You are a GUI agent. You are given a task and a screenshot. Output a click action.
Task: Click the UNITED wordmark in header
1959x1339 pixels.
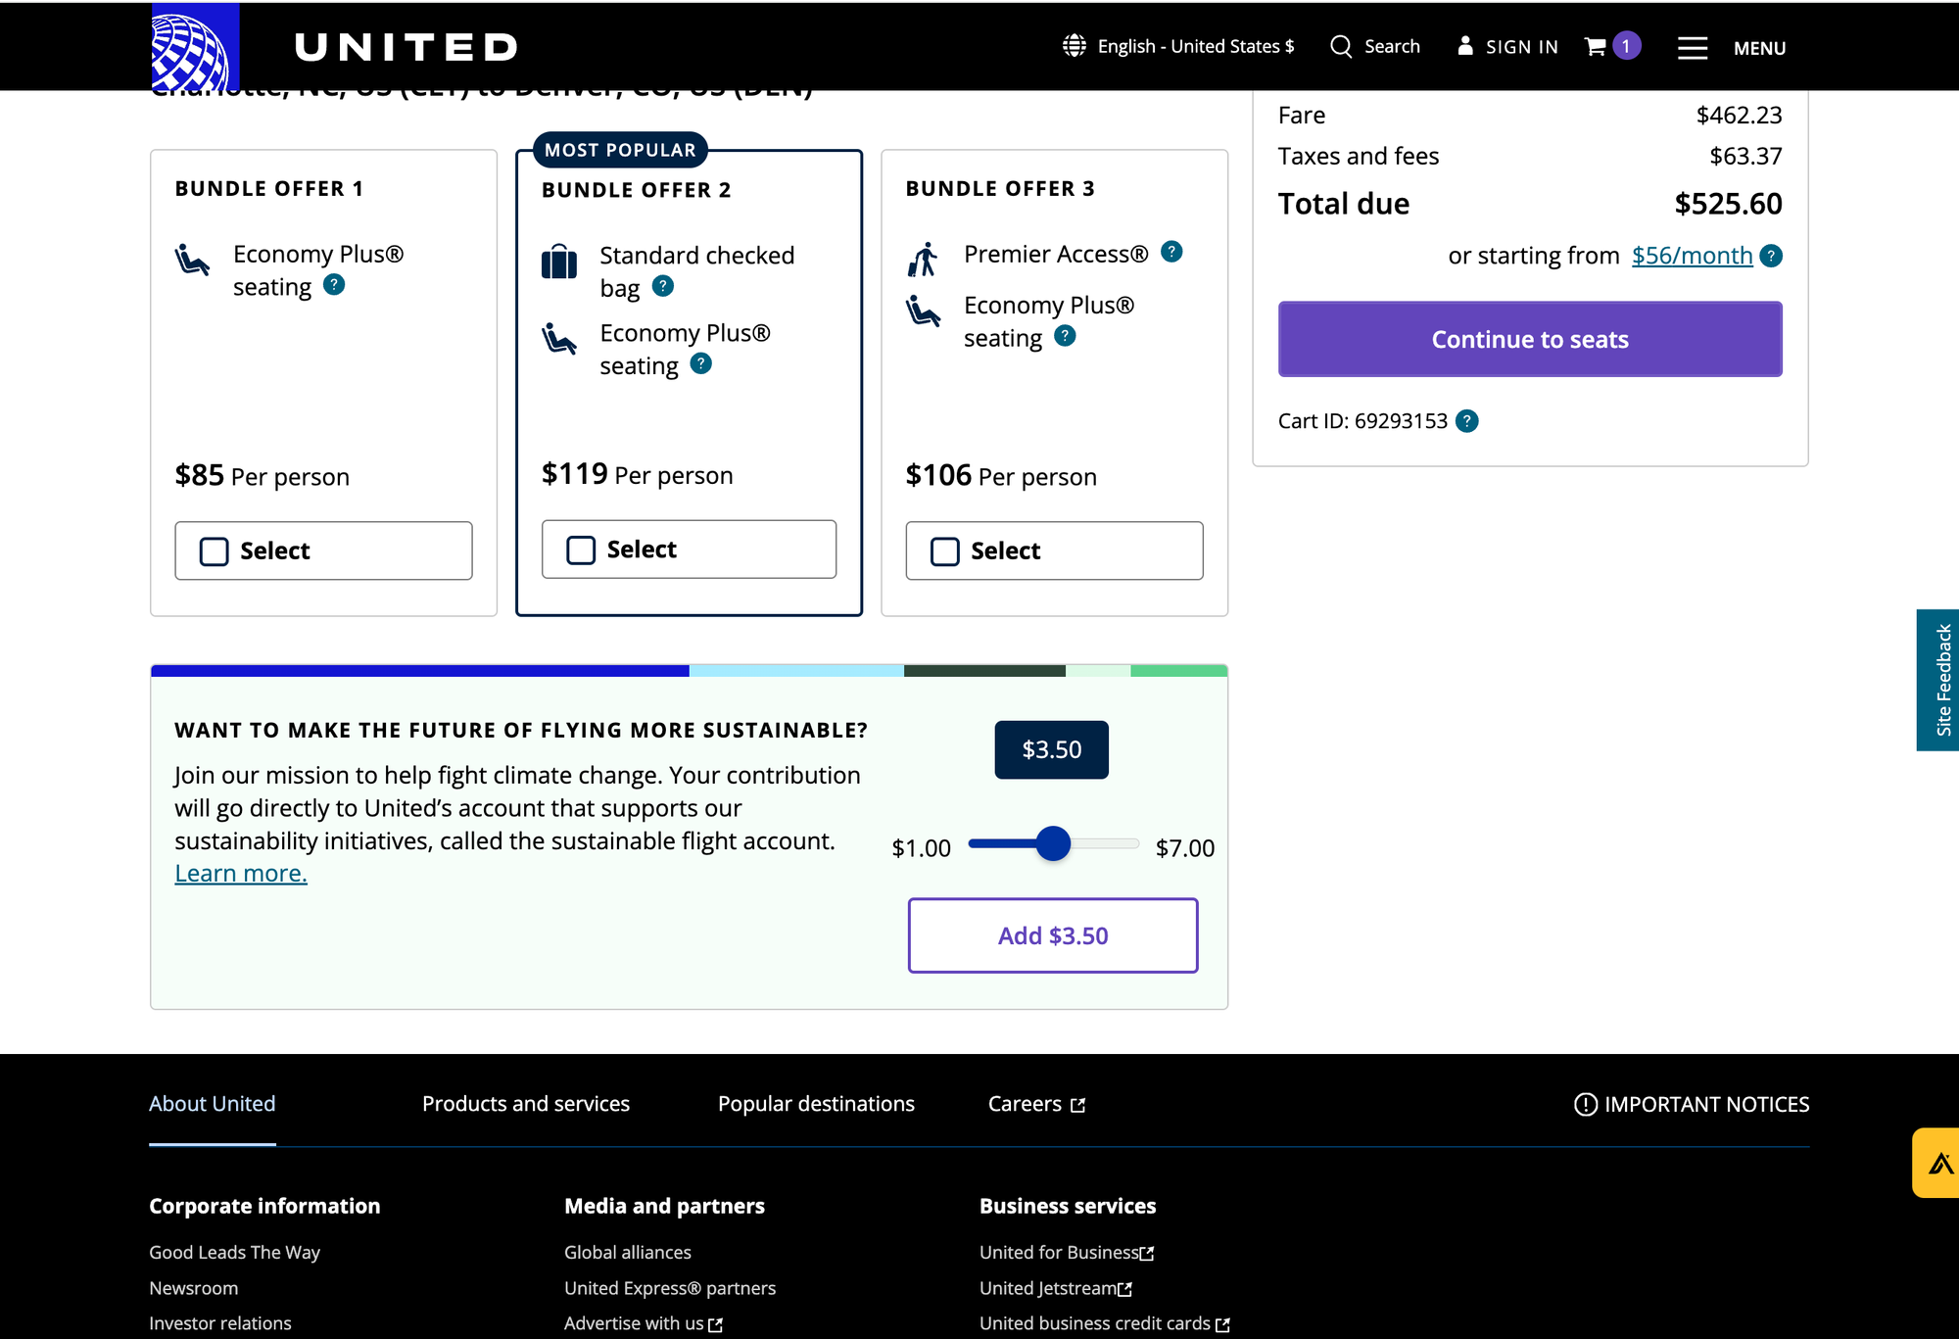pyautogui.click(x=406, y=47)
